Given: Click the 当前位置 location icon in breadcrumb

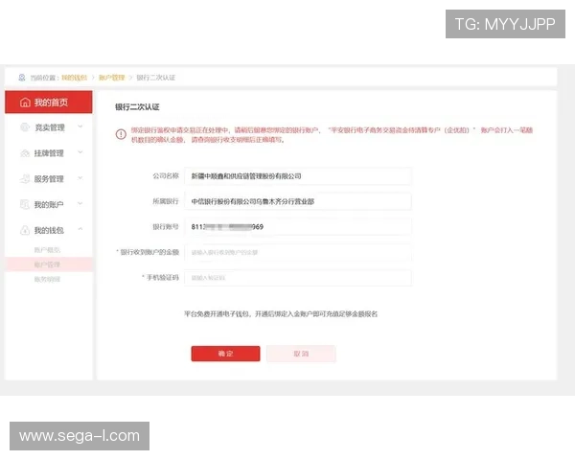Looking at the screenshot, I should [x=22, y=78].
